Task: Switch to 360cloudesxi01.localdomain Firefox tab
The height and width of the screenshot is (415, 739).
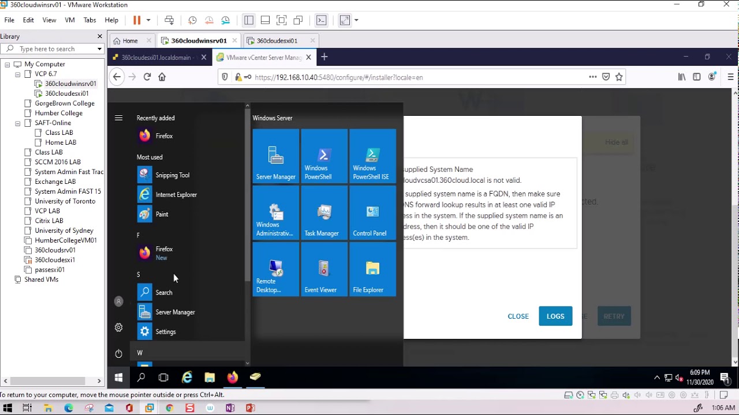Action: pos(155,58)
